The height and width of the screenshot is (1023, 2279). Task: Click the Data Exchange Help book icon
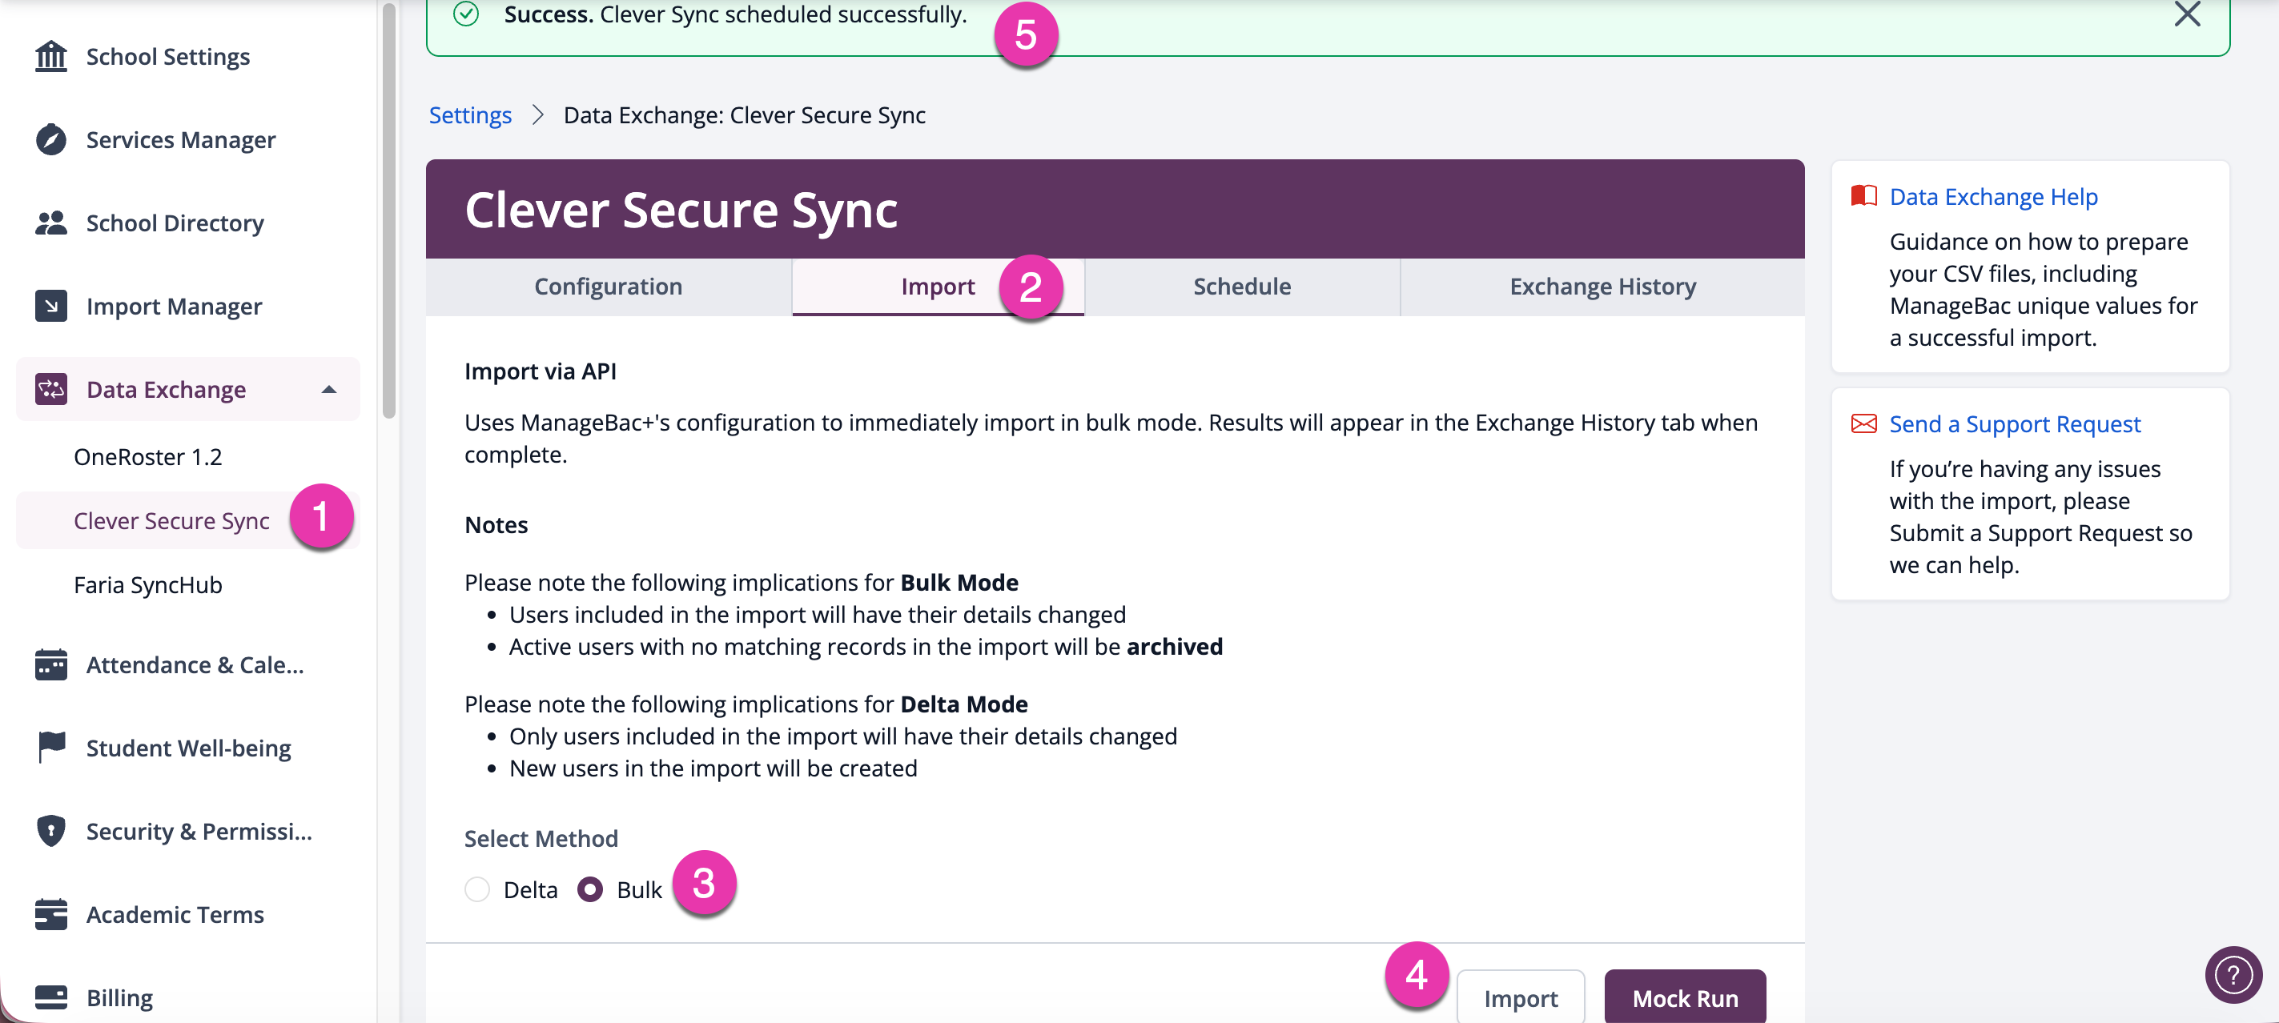[x=1863, y=195]
